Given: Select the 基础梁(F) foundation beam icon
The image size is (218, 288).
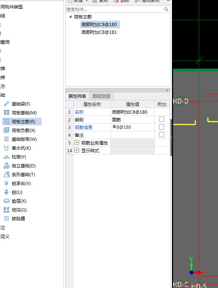Looking at the screenshot, I should [6, 104].
